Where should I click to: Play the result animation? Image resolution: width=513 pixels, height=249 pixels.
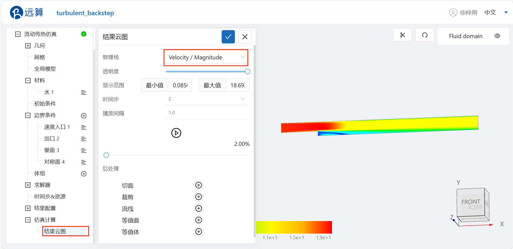coord(176,133)
